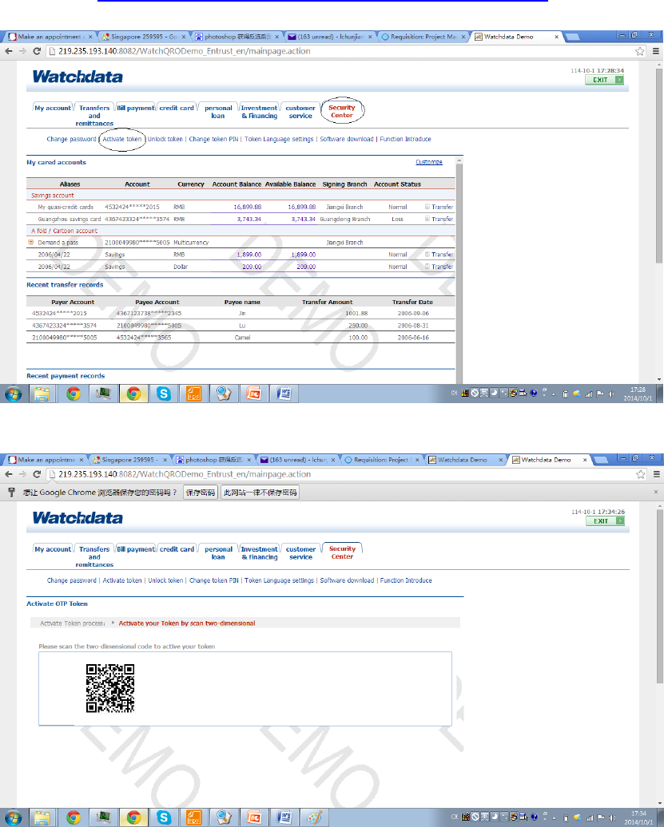Open Investment & Financing on Activate OTP page
664x827 pixels.
(259, 552)
